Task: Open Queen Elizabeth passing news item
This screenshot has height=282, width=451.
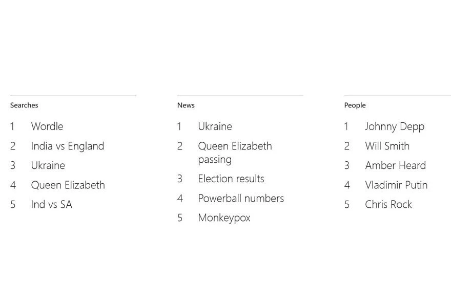Action: (x=235, y=153)
